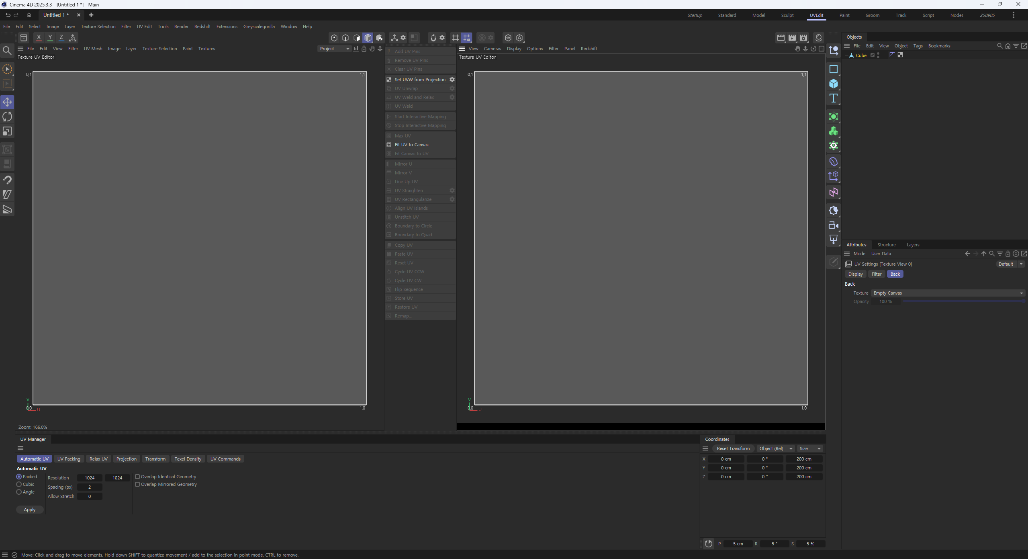Click the Reset Transform button
Image resolution: width=1028 pixels, height=559 pixels.
(x=733, y=448)
